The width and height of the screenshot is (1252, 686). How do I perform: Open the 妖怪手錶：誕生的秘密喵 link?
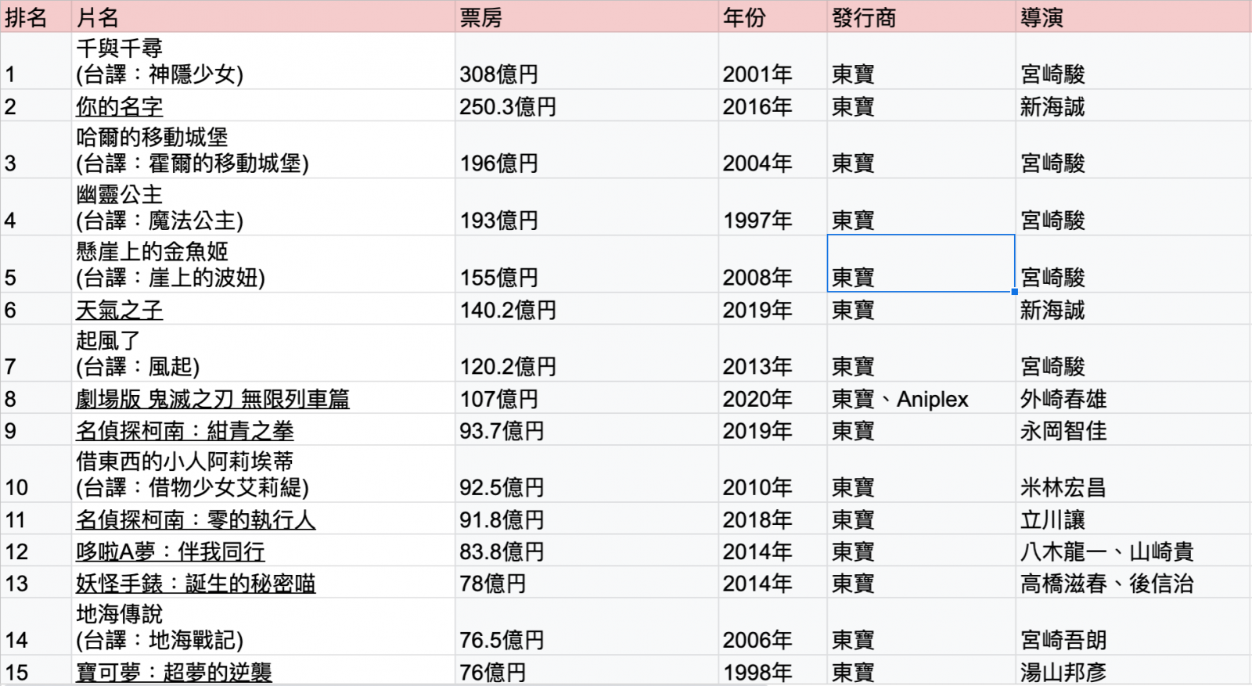(x=196, y=584)
